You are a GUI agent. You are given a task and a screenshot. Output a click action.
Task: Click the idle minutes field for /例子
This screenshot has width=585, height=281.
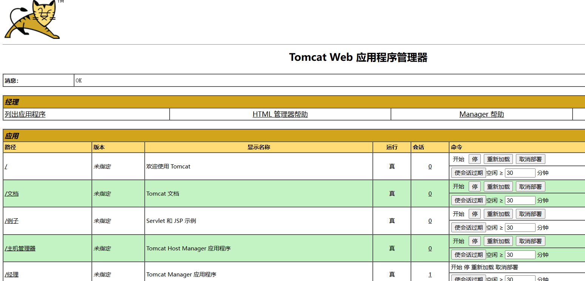520,227
